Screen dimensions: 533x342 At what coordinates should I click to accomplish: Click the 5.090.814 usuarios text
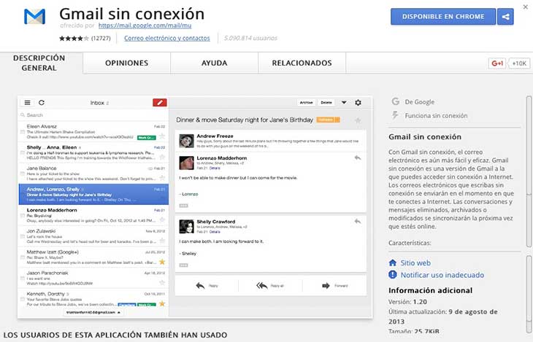pos(251,38)
